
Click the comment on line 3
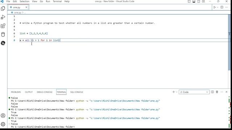pos(87,23)
